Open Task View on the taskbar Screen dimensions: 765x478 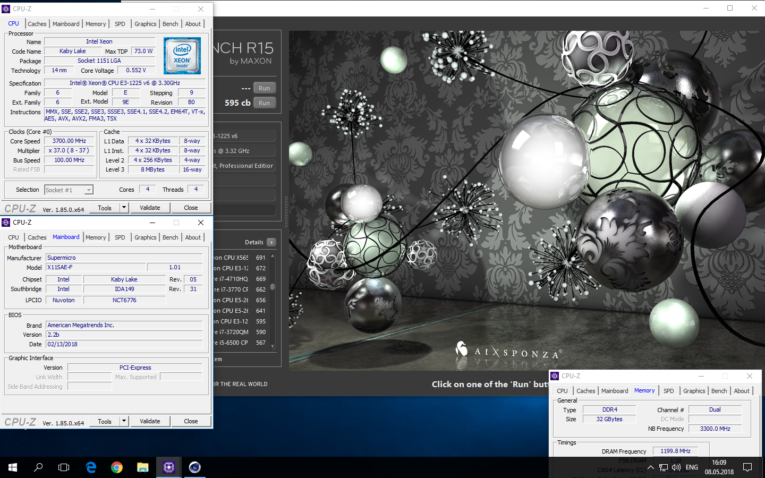point(64,467)
